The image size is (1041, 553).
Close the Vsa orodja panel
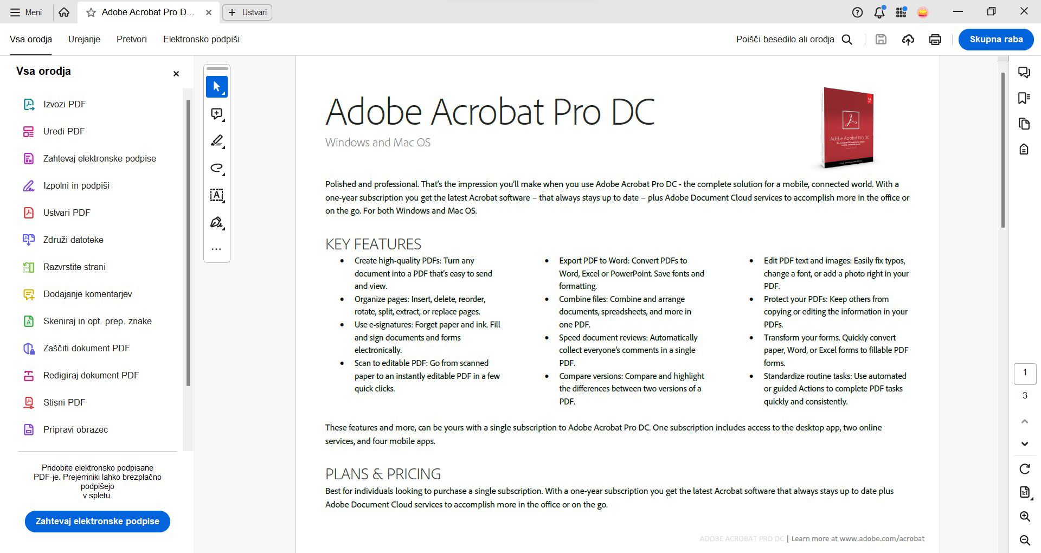[176, 74]
